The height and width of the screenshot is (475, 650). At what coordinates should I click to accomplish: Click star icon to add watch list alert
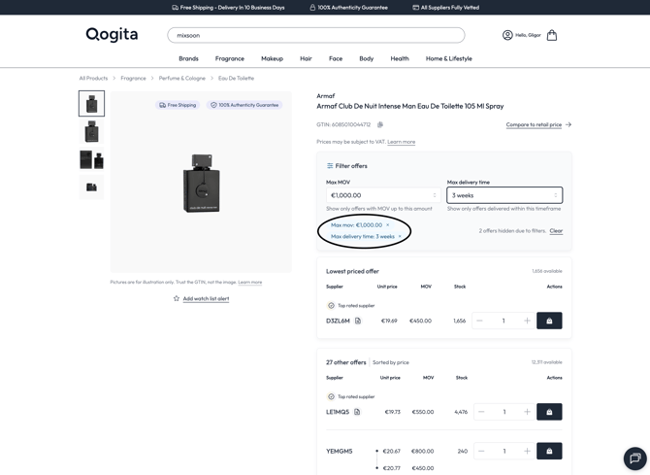(177, 298)
